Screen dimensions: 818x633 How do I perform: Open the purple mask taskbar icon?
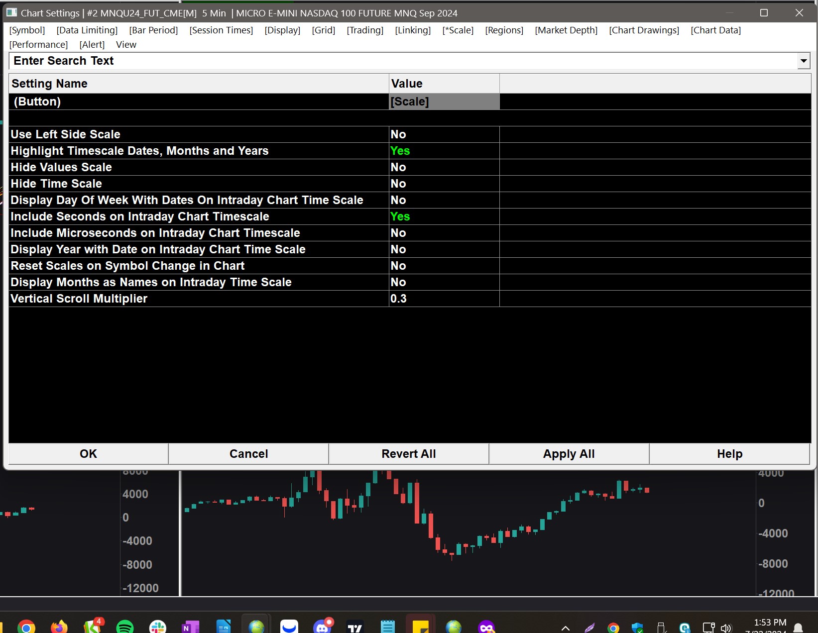pyautogui.click(x=486, y=627)
